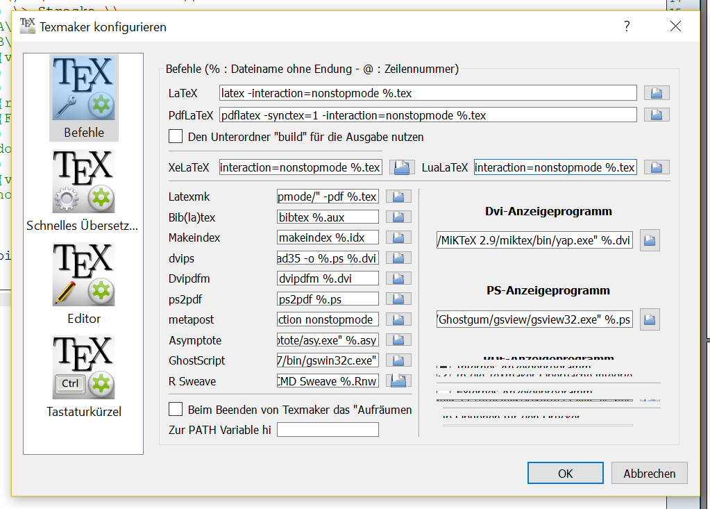
Task: Open the file browser for the PdfLaTeX command
Action: point(656,115)
